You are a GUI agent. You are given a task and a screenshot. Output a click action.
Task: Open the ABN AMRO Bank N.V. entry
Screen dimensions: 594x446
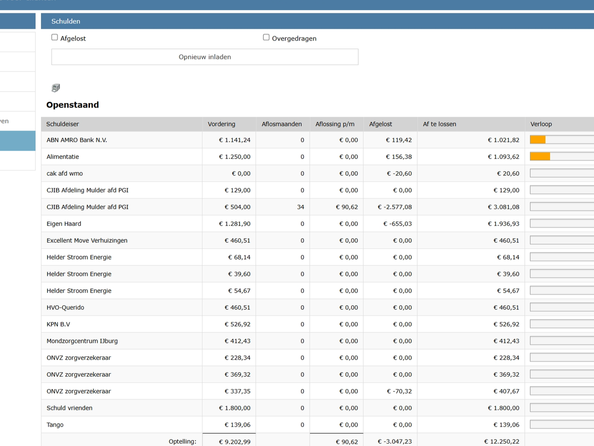[x=77, y=140]
